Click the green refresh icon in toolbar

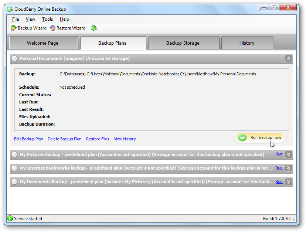93,28
